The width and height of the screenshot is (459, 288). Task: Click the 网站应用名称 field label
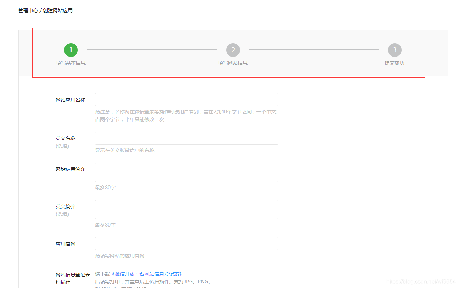pos(70,100)
